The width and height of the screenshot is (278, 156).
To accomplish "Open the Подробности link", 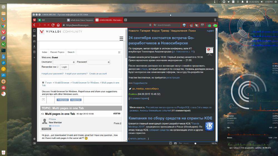I will (140, 83).
